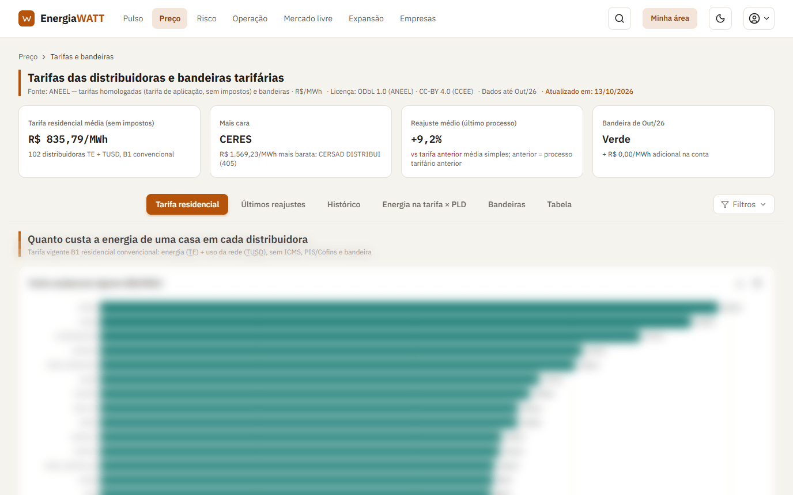Open the user account menu

point(759,18)
